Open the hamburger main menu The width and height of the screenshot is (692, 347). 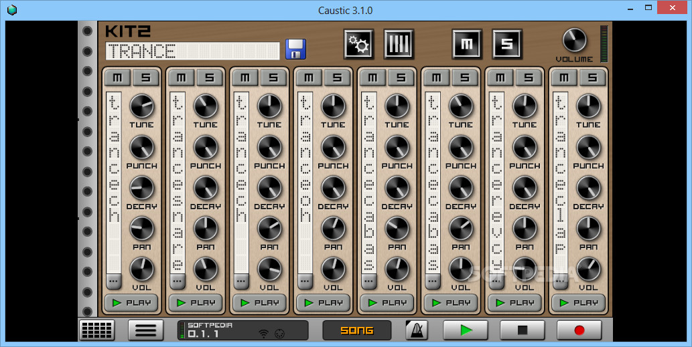click(145, 330)
